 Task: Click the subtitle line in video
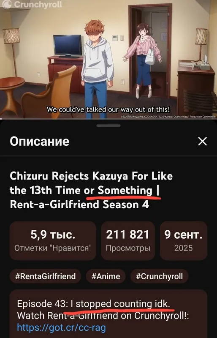pos(108,109)
